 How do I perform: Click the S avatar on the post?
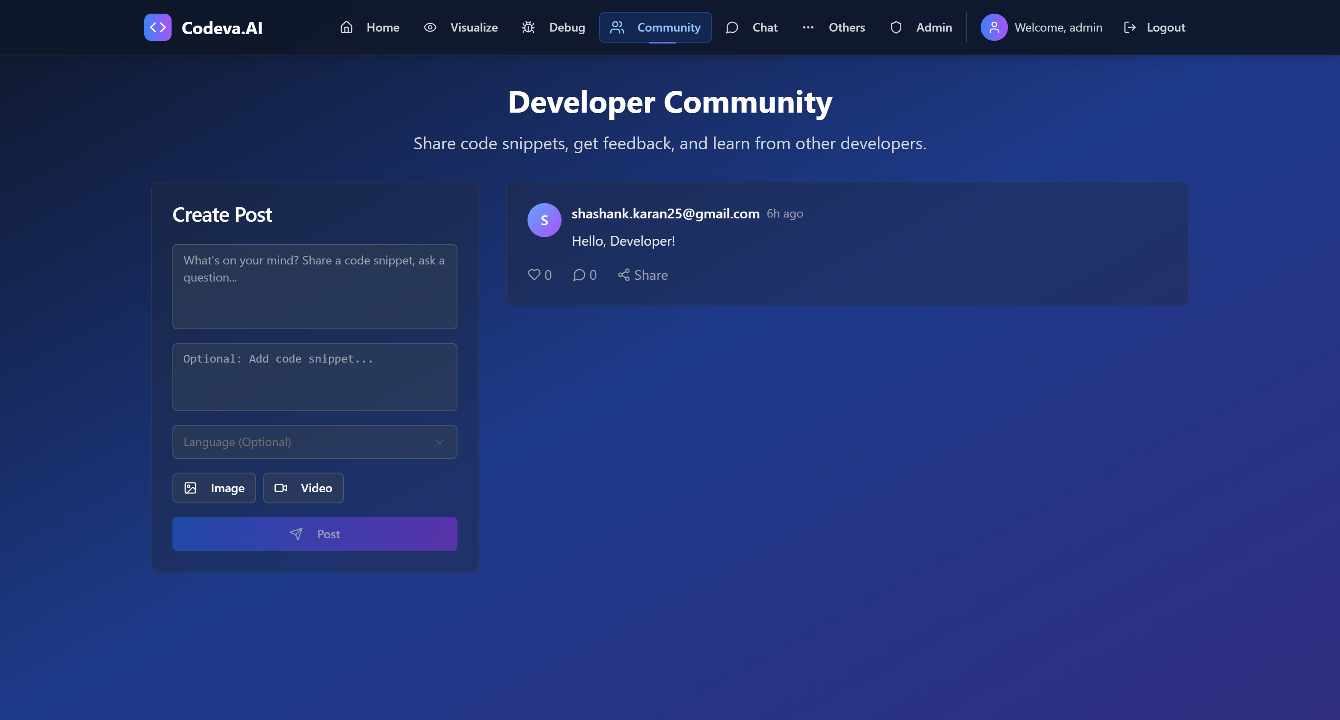(544, 220)
